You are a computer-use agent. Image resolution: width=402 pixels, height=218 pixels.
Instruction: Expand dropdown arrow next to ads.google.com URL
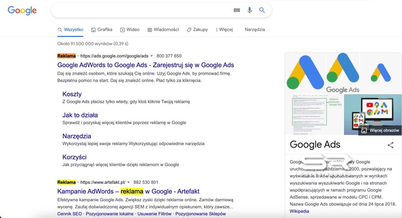point(151,56)
